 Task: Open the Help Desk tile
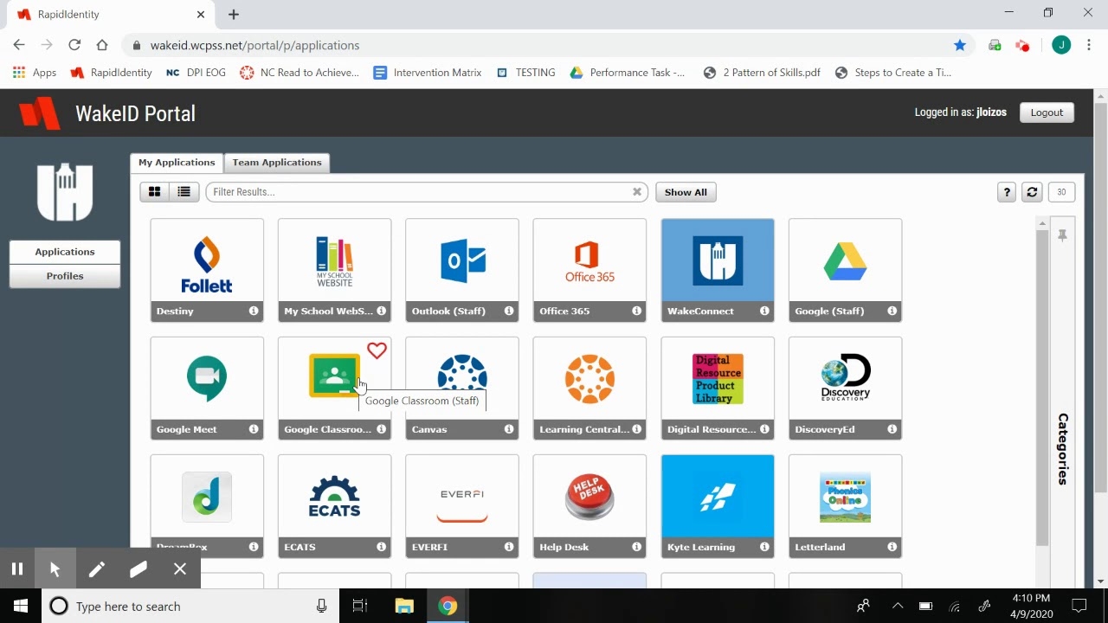click(x=589, y=497)
